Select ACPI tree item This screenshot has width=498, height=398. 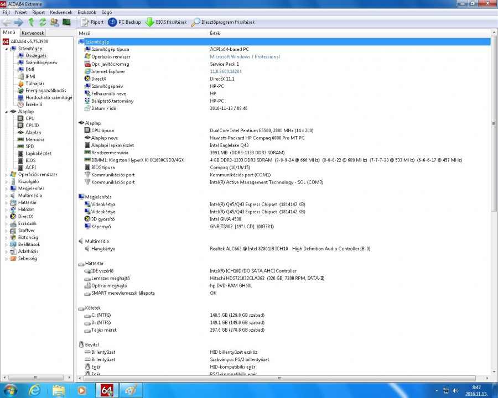click(31, 167)
